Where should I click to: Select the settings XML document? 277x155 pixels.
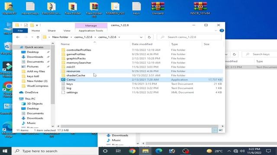pos(72,92)
